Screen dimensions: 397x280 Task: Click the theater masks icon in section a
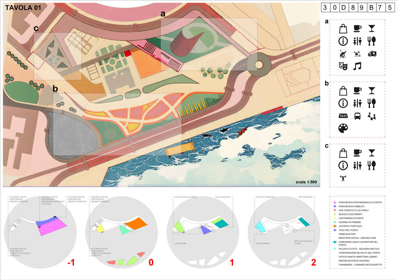pos(344,66)
